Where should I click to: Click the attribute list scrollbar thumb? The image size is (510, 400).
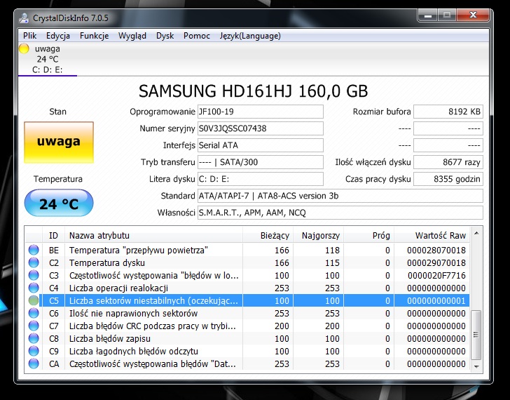click(476, 335)
